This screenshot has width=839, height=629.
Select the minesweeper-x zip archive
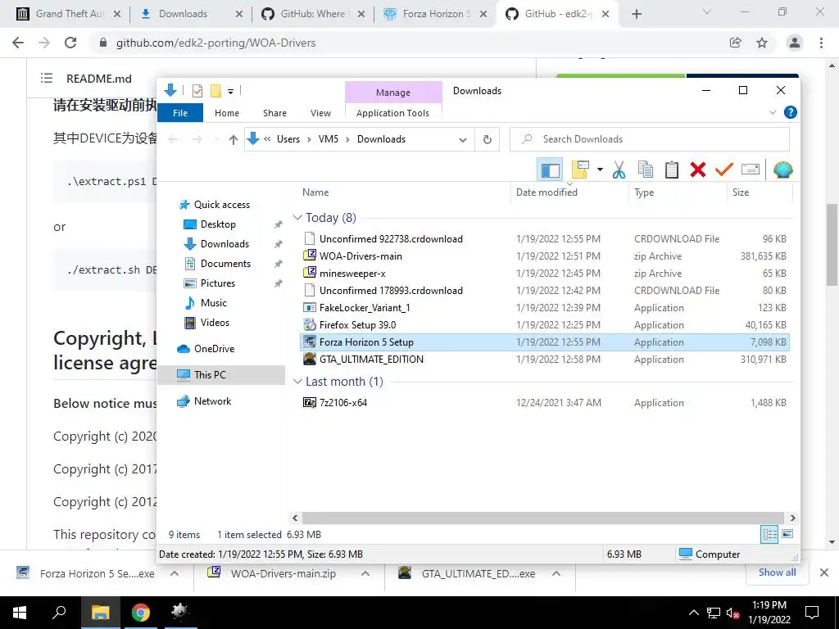(545, 274)
